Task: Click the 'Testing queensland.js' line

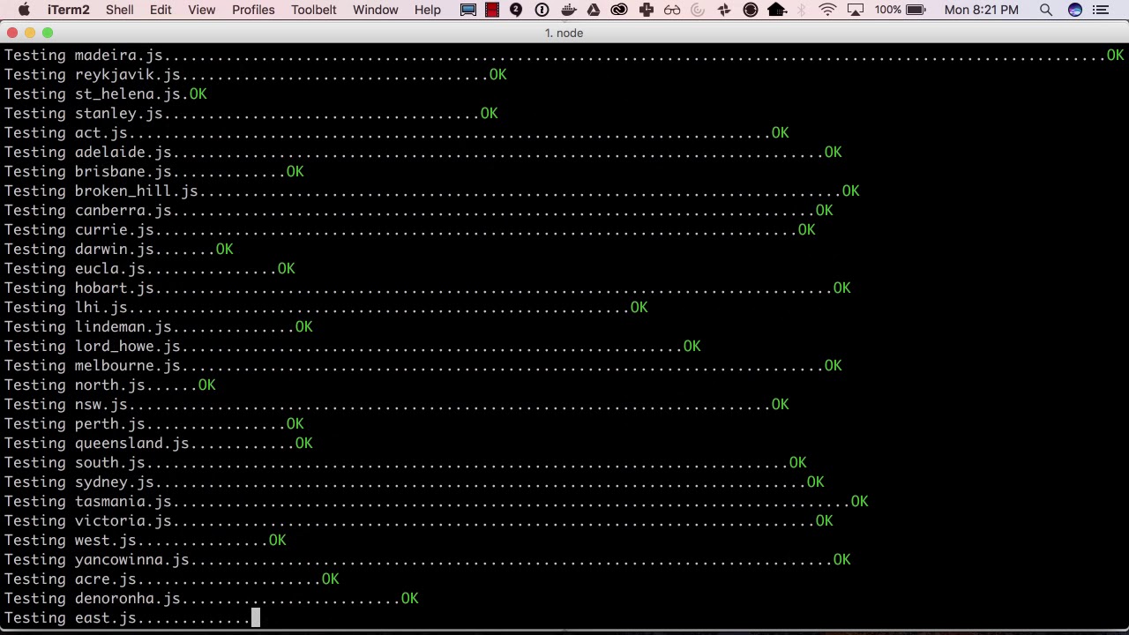Action: pos(158,443)
